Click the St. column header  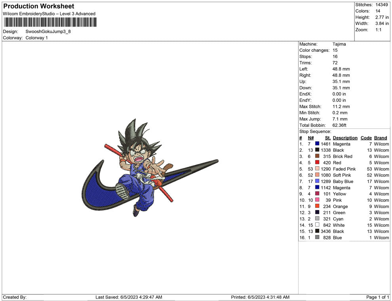click(328, 138)
